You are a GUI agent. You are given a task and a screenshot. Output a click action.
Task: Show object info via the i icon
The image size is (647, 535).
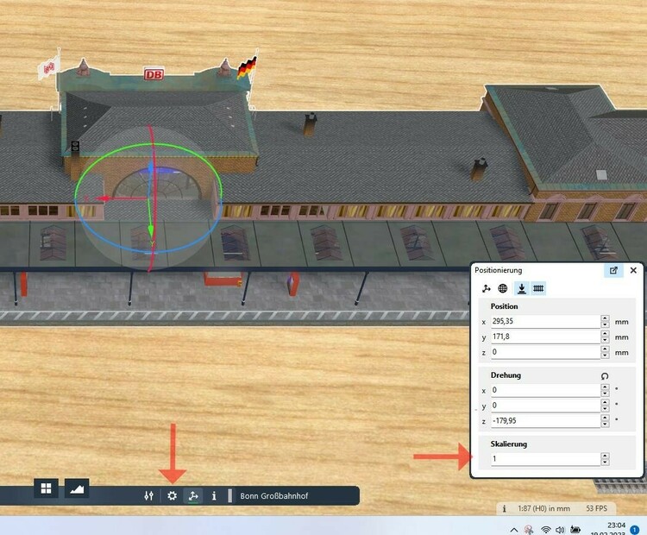click(214, 495)
